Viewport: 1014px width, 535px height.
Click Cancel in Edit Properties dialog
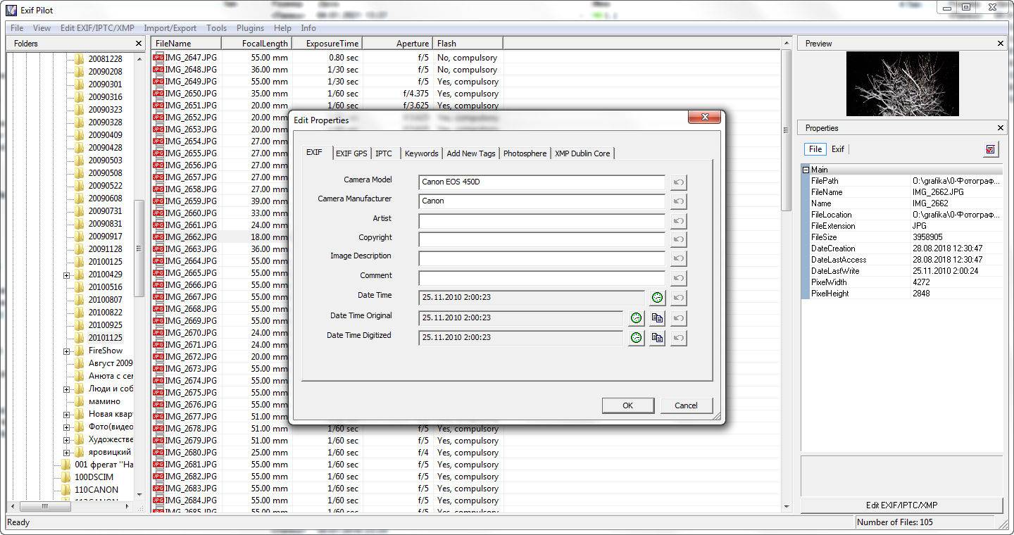[686, 405]
